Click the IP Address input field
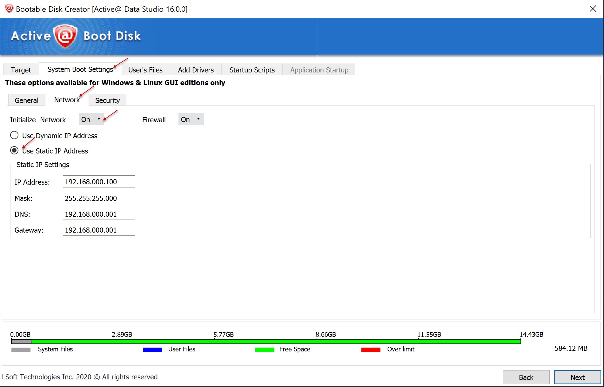 [99, 181]
